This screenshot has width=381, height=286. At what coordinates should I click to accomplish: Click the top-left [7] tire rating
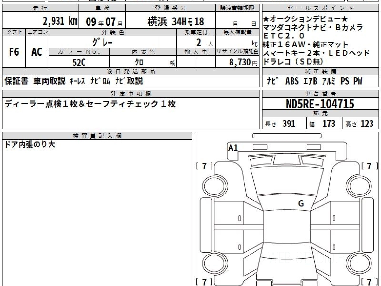point(204,166)
